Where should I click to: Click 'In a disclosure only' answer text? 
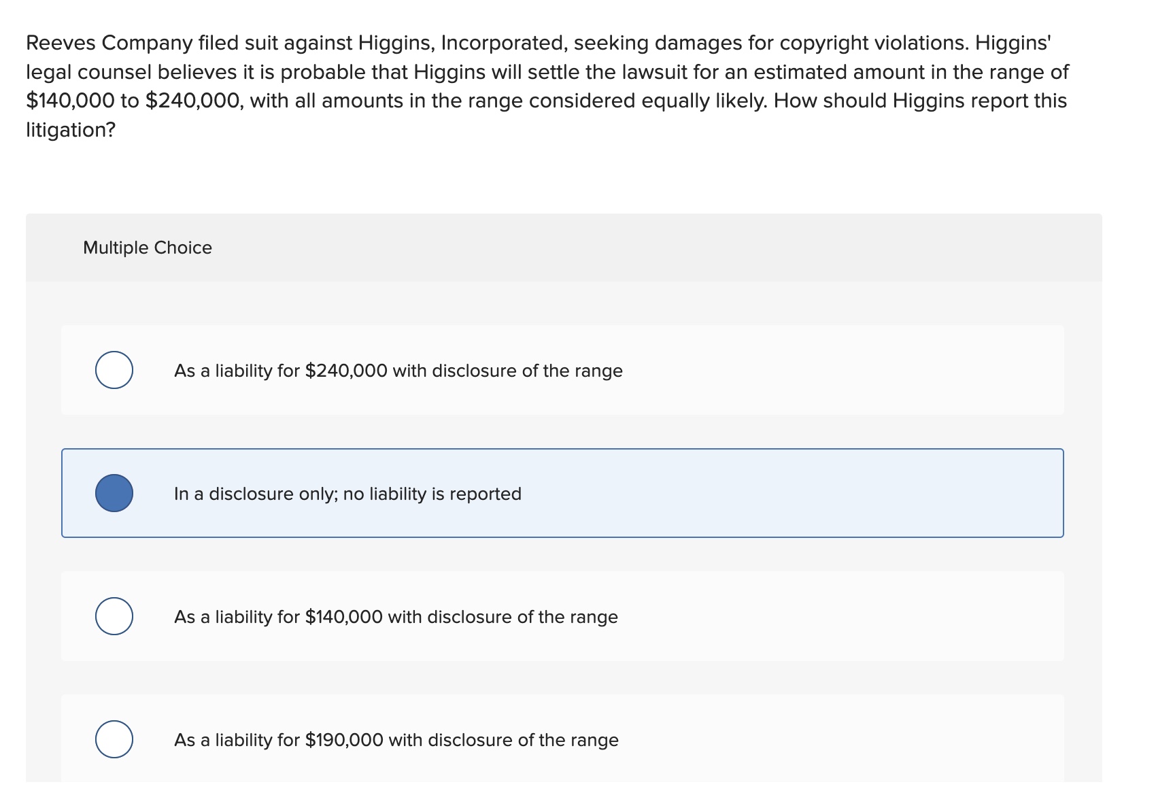click(347, 494)
